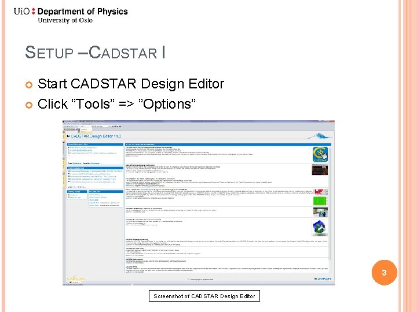
Task: Open the CADSTAR star-and-hand news thumbnail
Action: coord(320,154)
